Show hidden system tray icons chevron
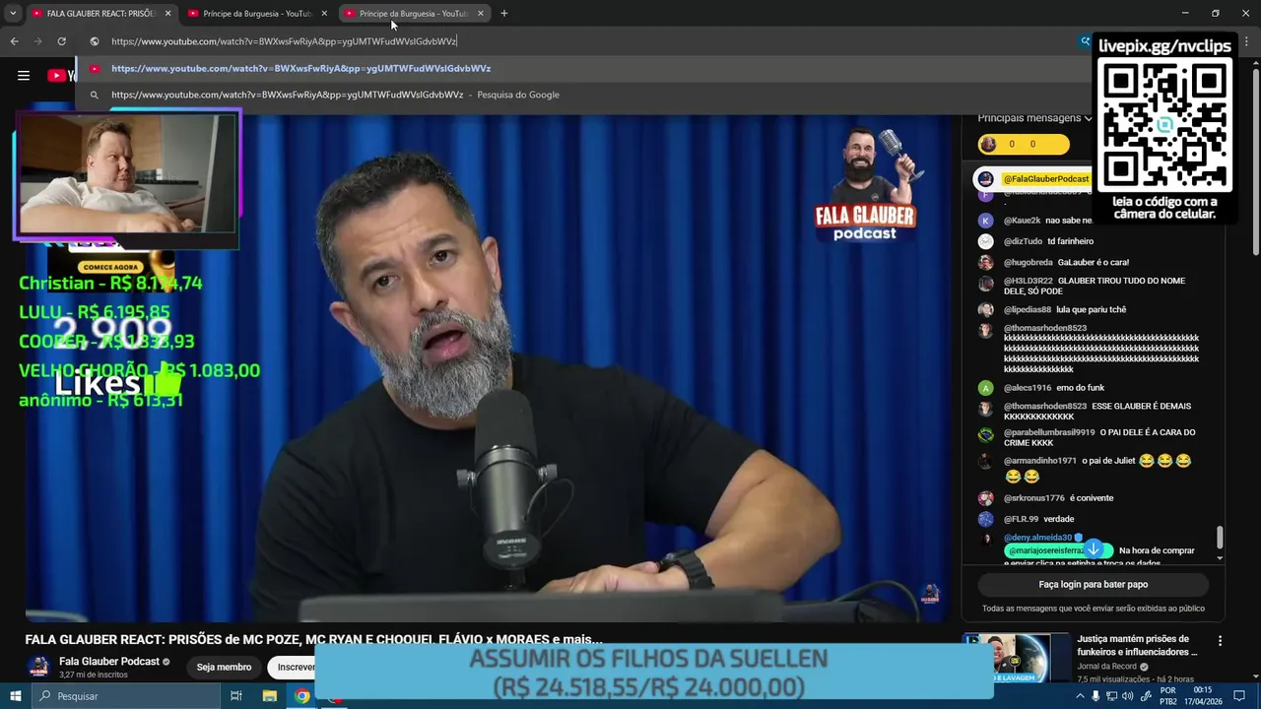This screenshot has width=1261, height=709. click(x=1081, y=696)
